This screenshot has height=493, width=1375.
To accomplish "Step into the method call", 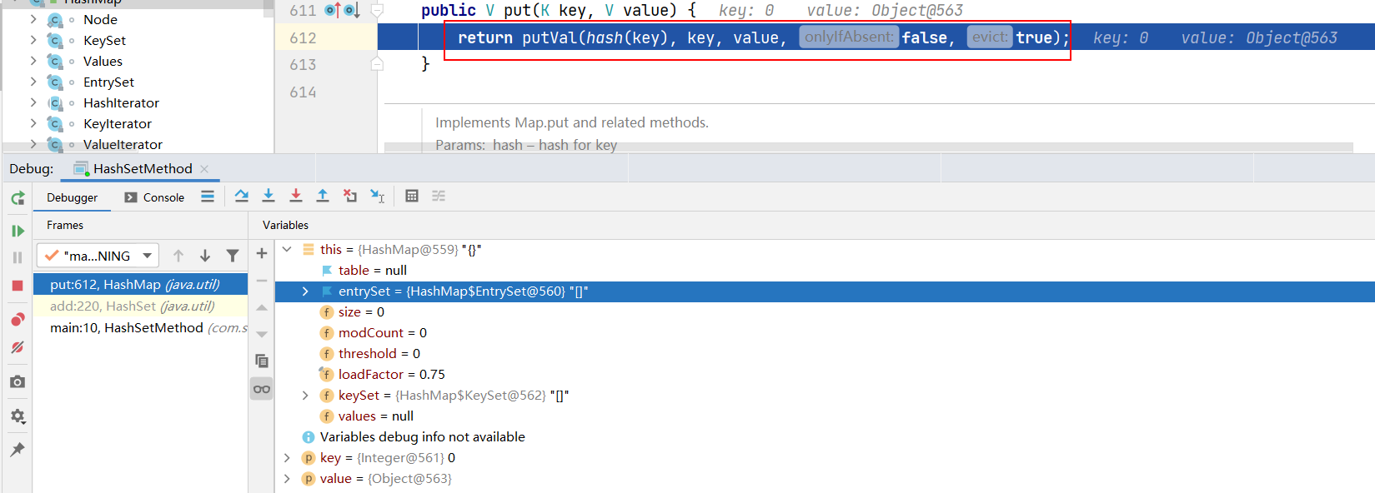I will coord(268,196).
